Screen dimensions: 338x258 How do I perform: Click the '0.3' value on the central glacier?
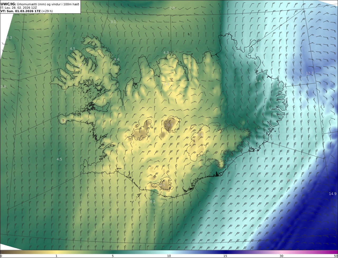coord(170,125)
